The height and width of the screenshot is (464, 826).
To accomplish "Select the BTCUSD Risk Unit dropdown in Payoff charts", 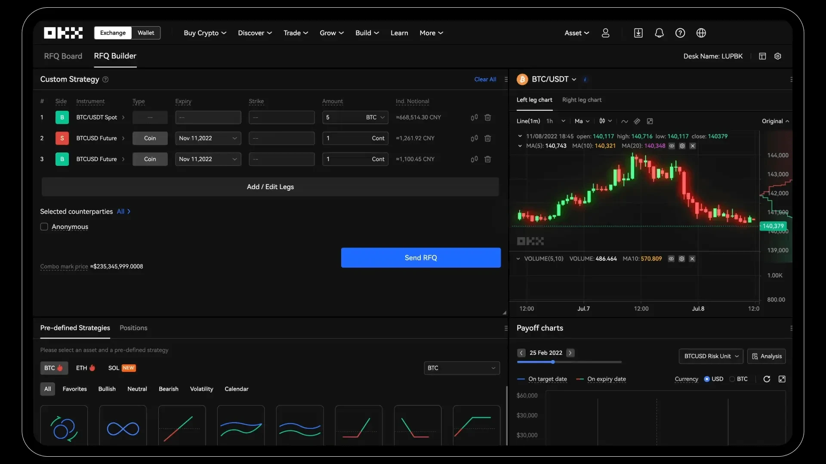I will pos(711,356).
